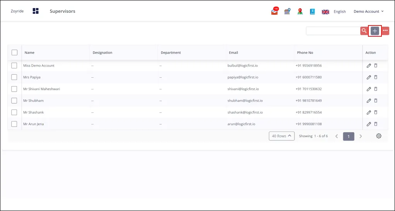Viewport: 395px width, 211px height.
Task: Click phone number +91 7011530632
Action: 308,89
